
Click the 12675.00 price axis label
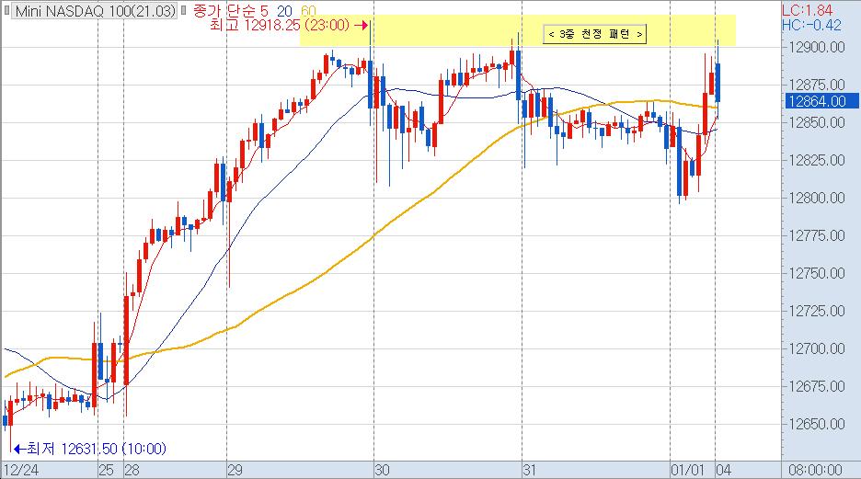pyautogui.click(x=817, y=386)
